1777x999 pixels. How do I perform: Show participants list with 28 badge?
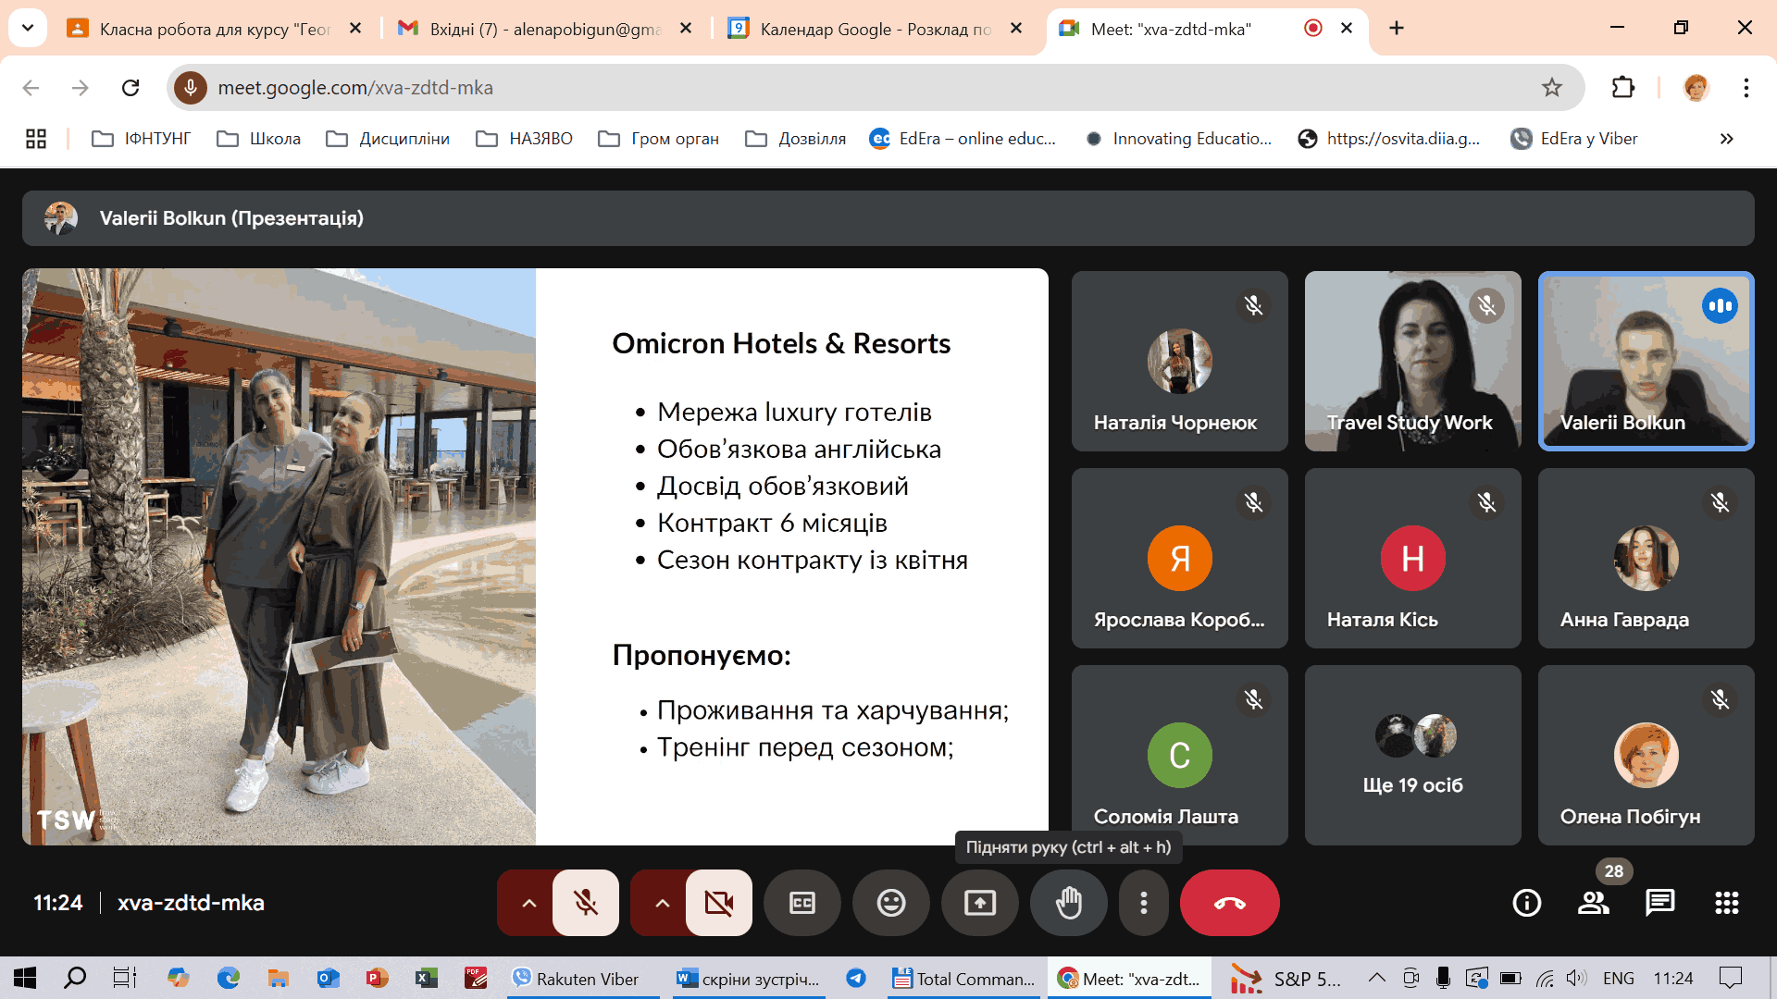[x=1593, y=903]
